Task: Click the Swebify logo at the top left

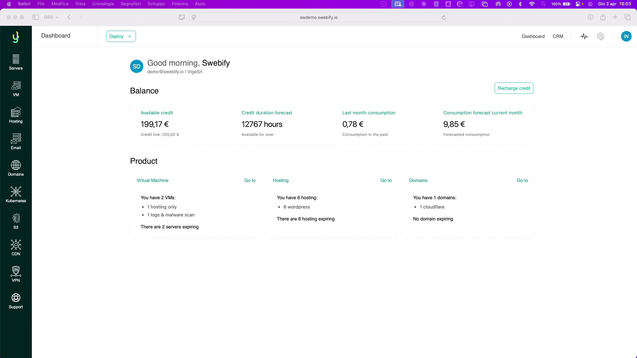Action: [x=16, y=37]
